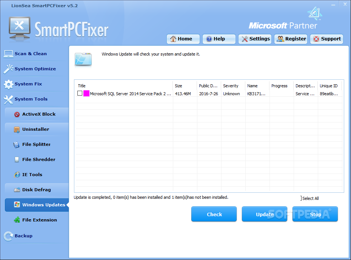
Task: Tick the Microsoft SQL Server 2014 checkbox
Action: (x=80, y=93)
